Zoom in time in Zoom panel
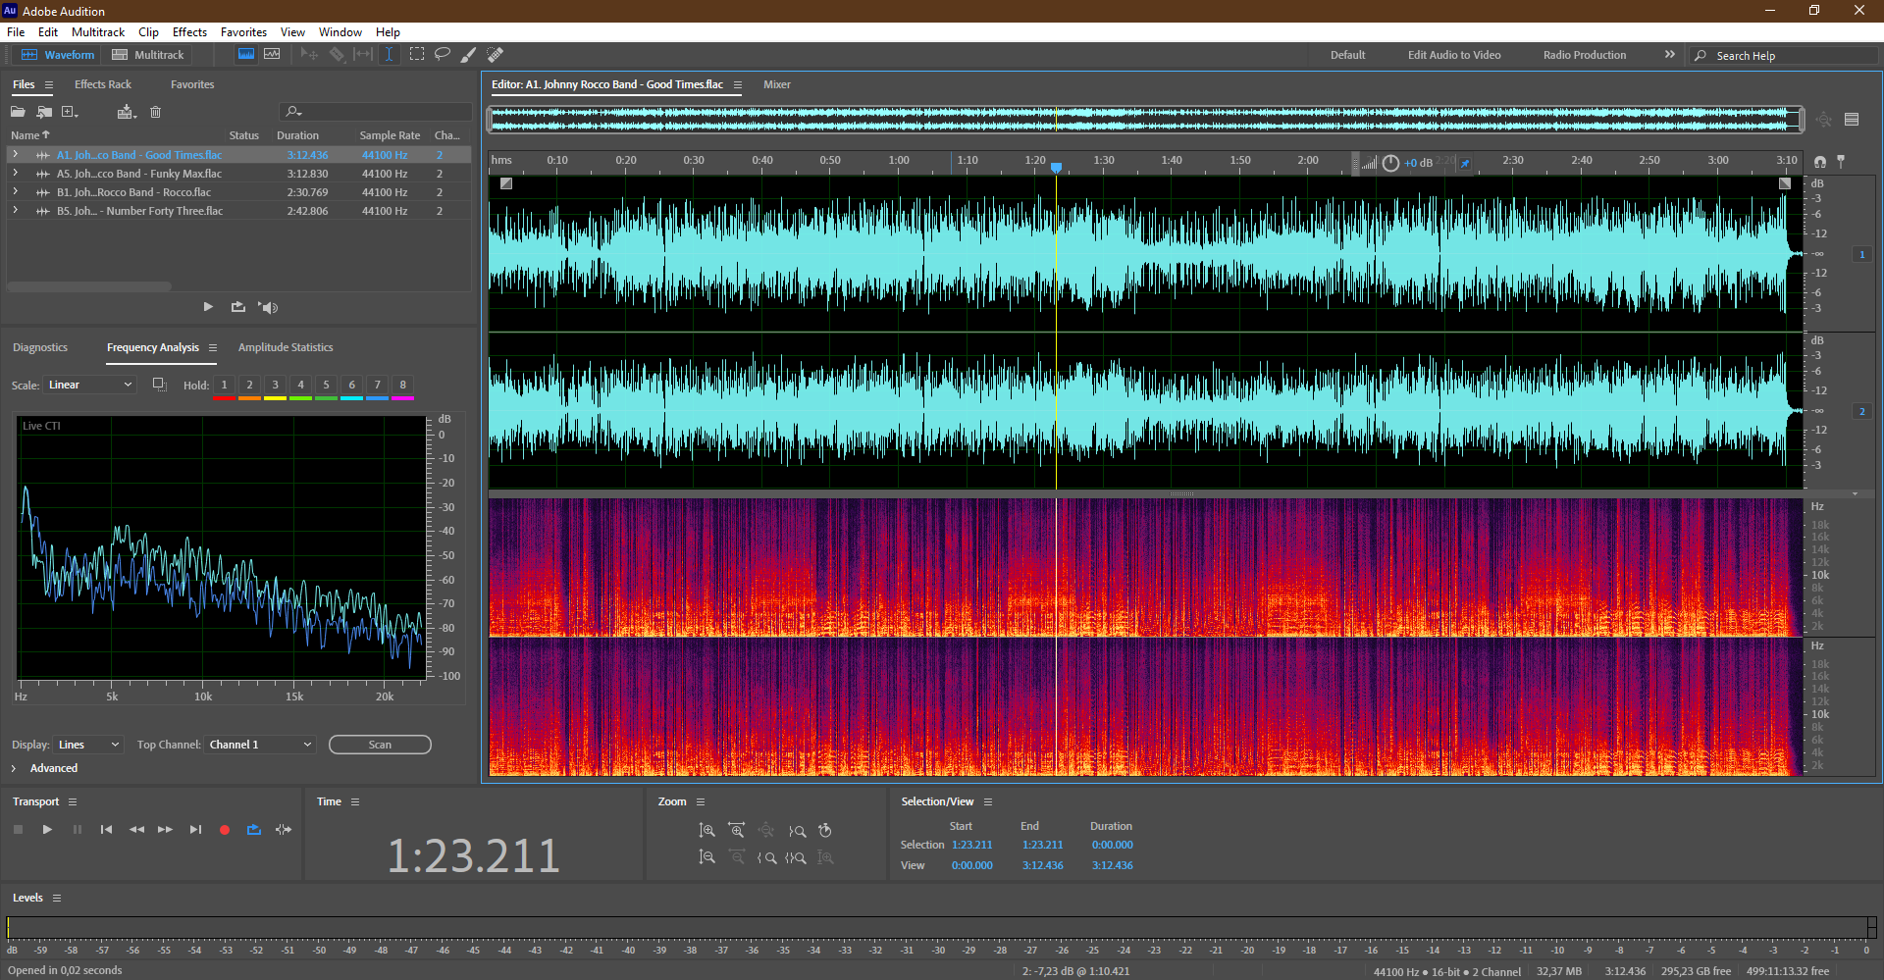The width and height of the screenshot is (1884, 980). (736, 831)
